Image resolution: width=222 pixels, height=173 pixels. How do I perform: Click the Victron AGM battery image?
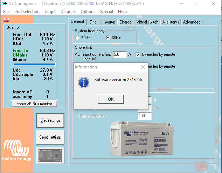[x=141, y=139]
